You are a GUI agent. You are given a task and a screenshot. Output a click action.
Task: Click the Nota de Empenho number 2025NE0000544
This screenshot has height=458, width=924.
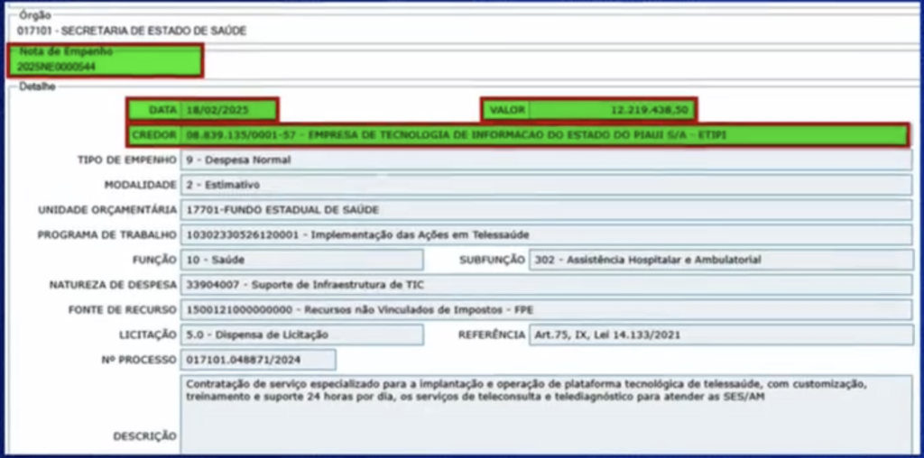click(x=57, y=67)
